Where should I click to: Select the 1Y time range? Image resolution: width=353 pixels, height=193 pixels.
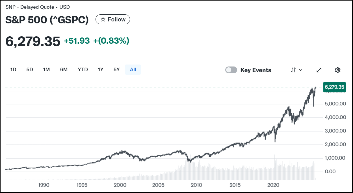click(101, 70)
